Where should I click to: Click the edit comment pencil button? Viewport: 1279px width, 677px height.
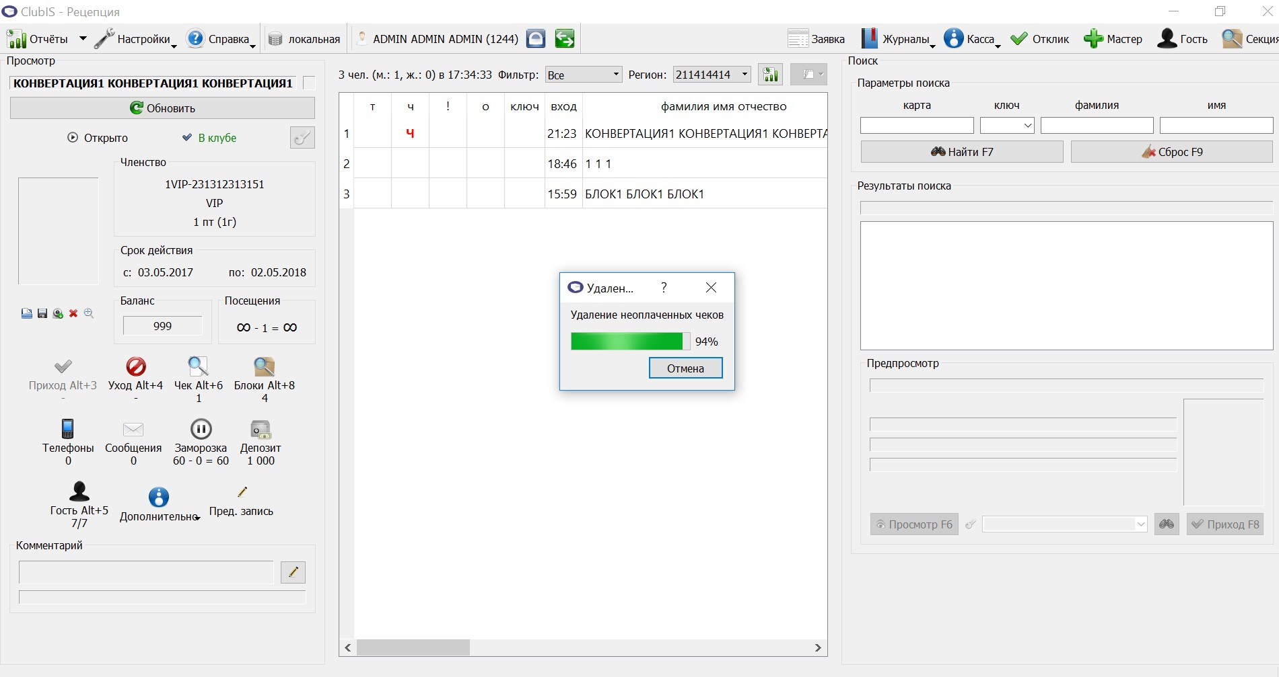(x=293, y=572)
